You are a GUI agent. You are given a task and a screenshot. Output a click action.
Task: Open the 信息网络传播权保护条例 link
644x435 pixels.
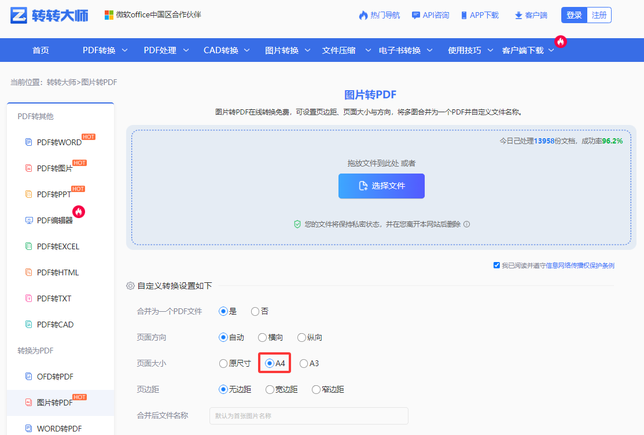(x=580, y=266)
